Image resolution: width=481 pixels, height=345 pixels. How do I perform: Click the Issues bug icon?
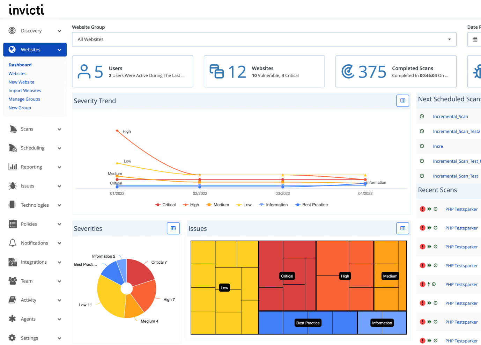(13, 186)
